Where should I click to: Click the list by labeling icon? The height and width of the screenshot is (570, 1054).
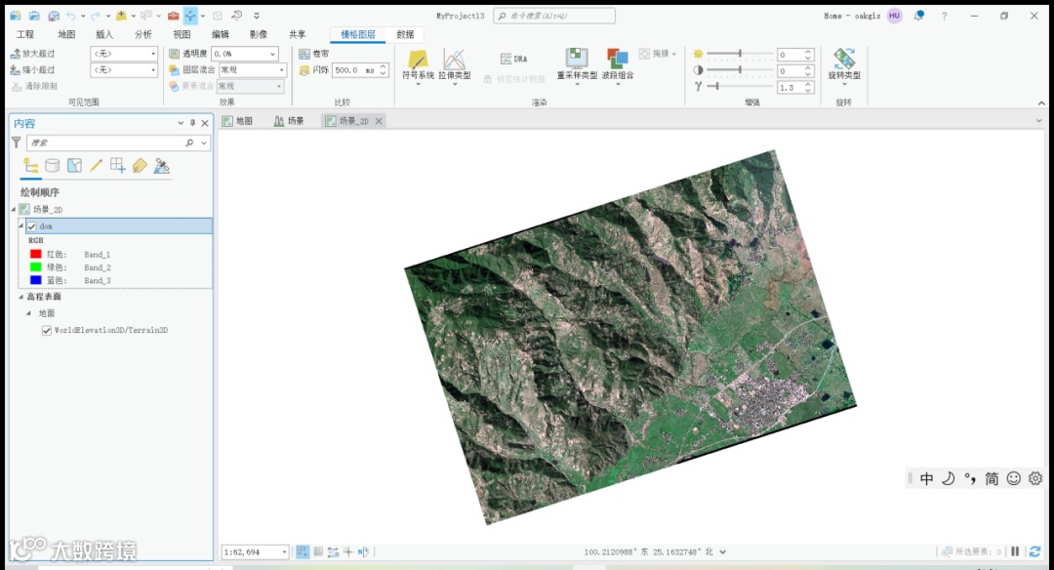(x=140, y=166)
